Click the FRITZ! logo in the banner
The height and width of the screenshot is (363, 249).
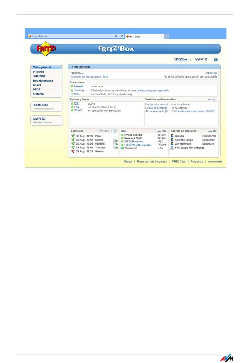(x=46, y=49)
